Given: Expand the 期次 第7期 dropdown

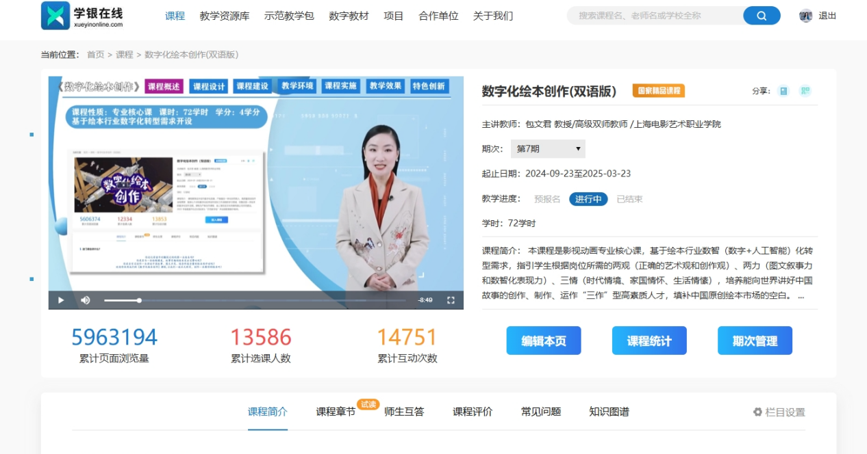Looking at the screenshot, I should pyautogui.click(x=548, y=148).
